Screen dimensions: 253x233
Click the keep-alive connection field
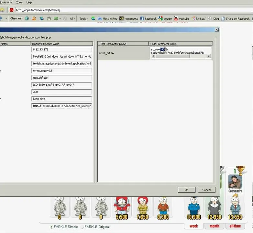(x=62, y=99)
